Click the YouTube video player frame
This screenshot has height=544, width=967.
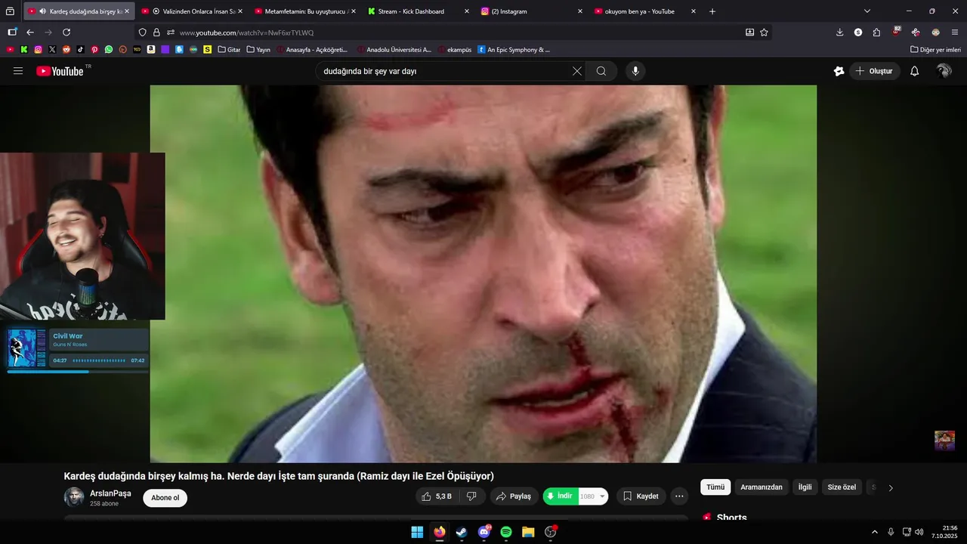click(x=483, y=274)
